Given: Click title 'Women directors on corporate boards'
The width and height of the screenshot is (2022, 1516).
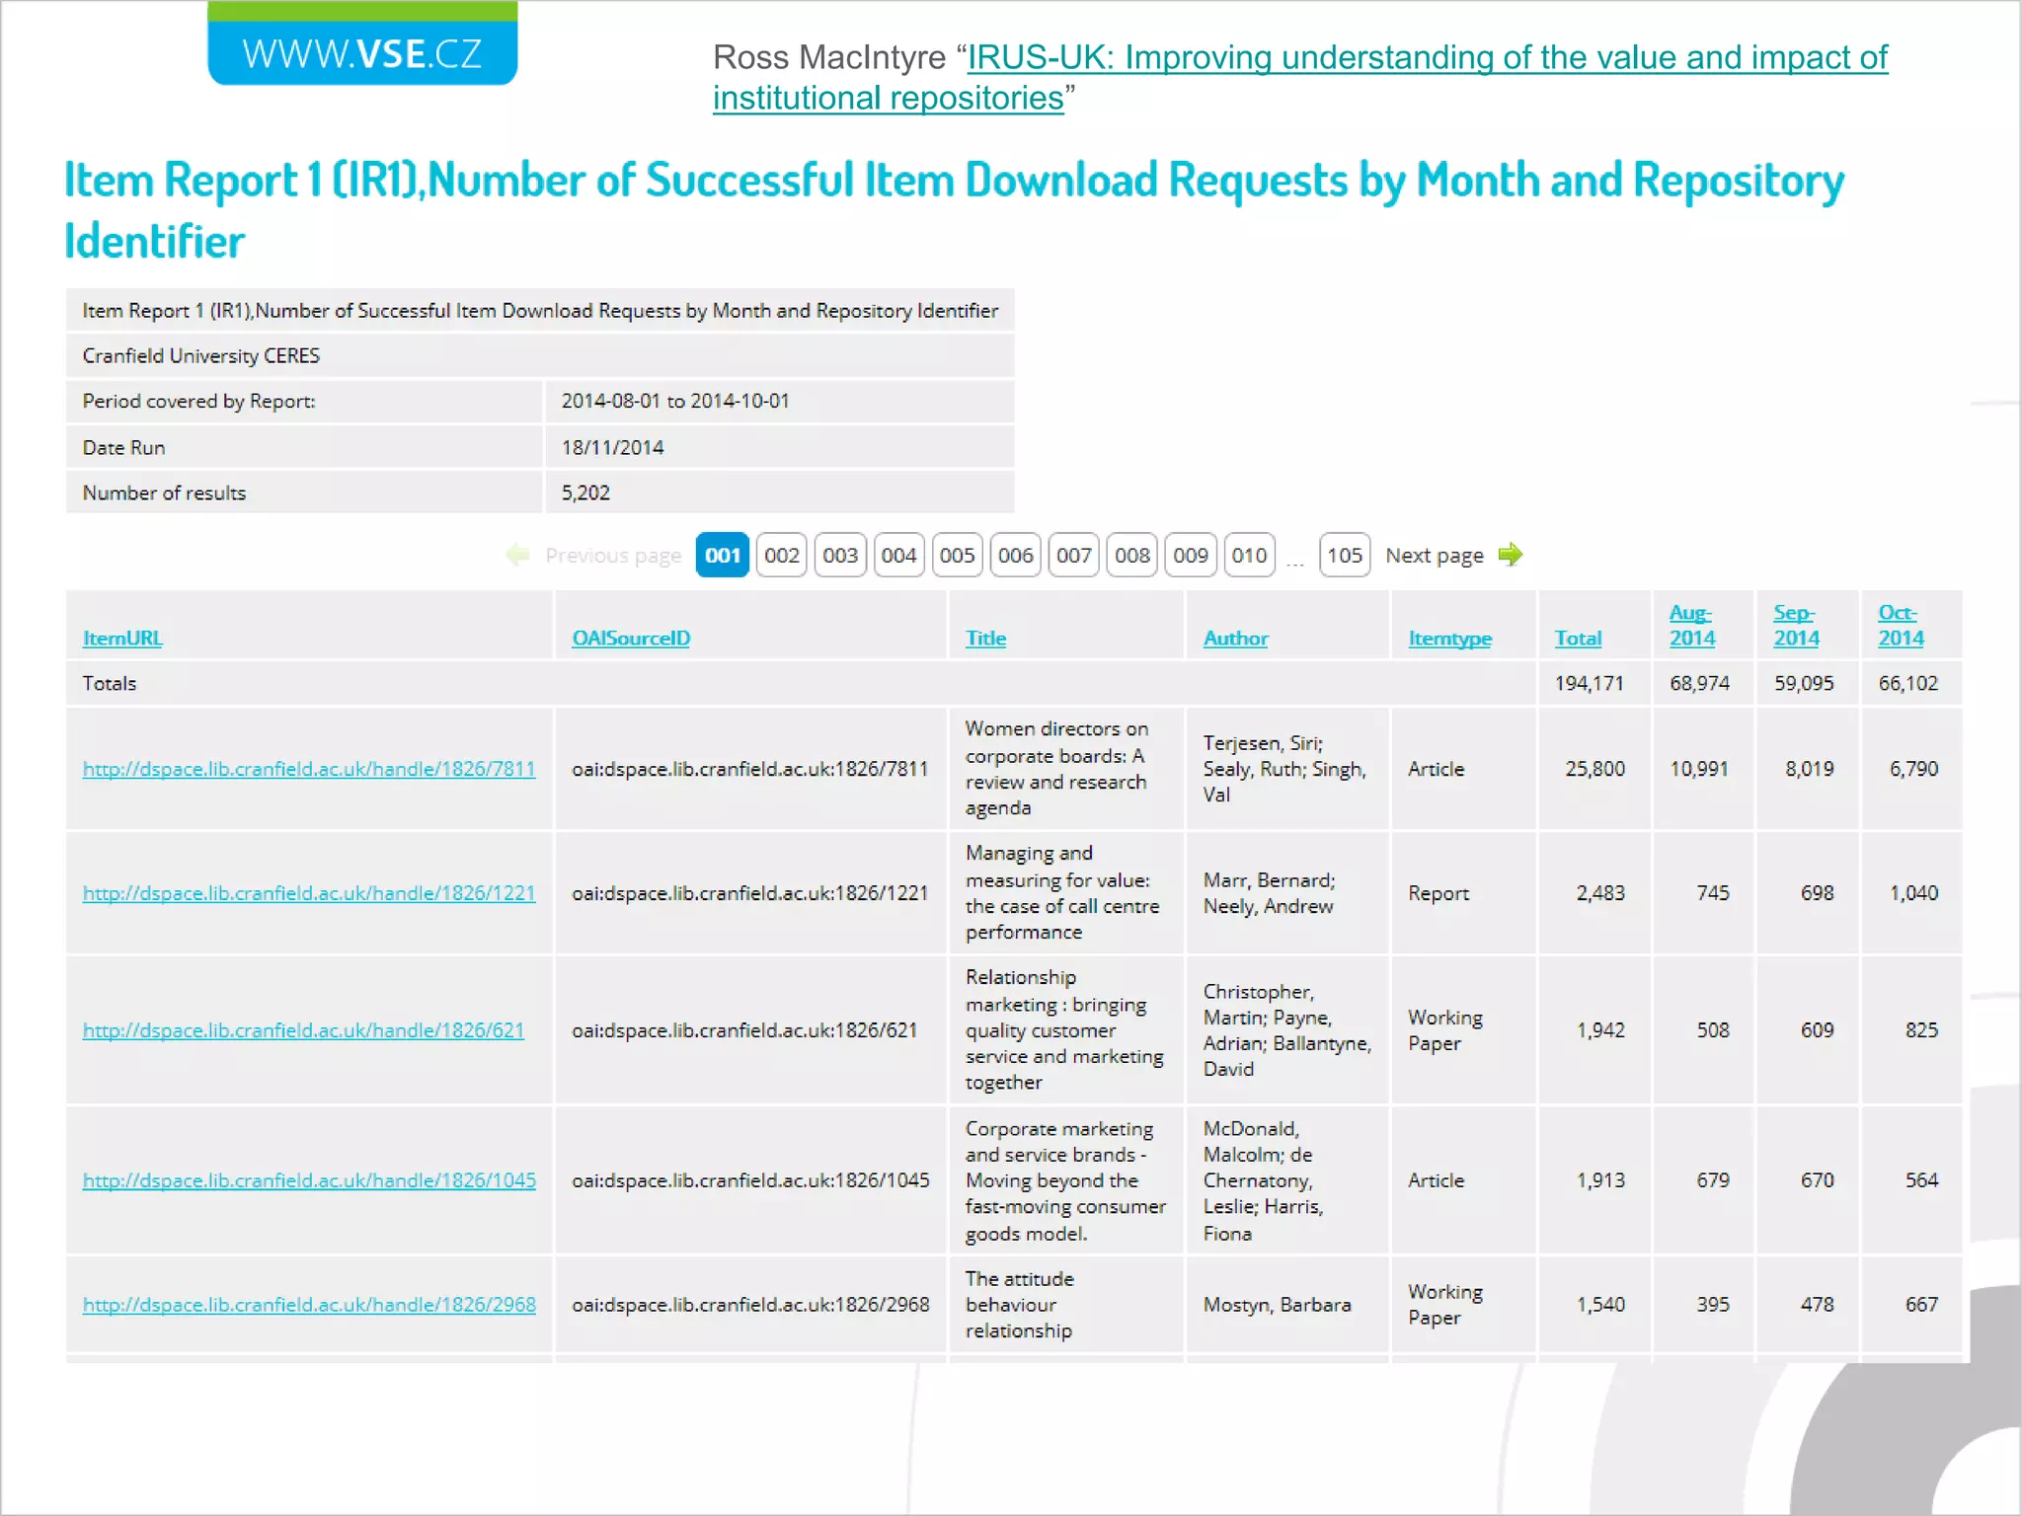Looking at the screenshot, I should pyautogui.click(x=1056, y=769).
